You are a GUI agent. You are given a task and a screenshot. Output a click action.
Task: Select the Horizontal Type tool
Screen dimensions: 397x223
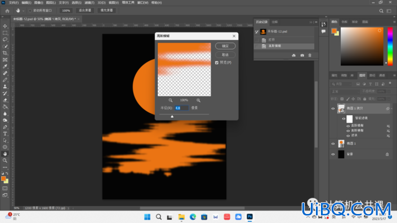[x=5, y=133]
